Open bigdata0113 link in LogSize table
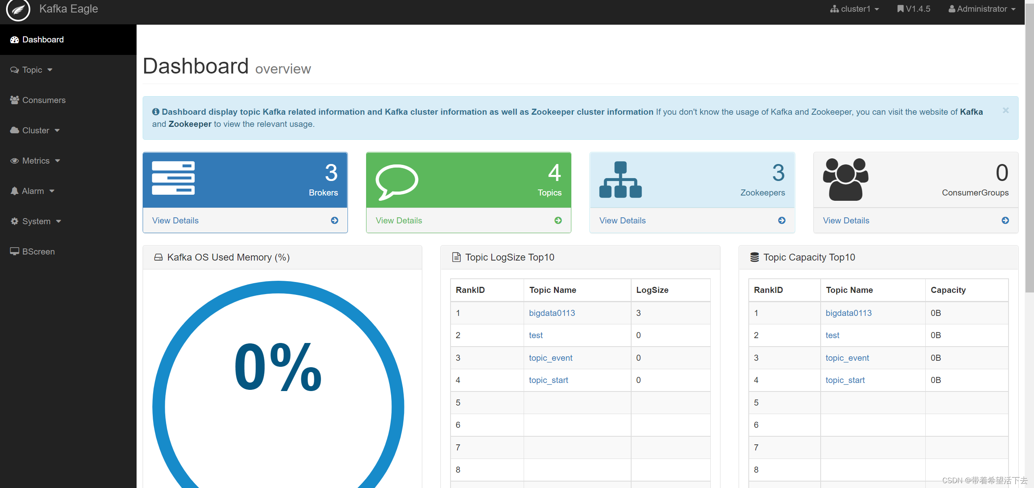This screenshot has width=1034, height=488. click(x=552, y=313)
